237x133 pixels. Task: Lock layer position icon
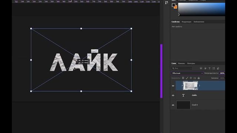tap(191, 78)
